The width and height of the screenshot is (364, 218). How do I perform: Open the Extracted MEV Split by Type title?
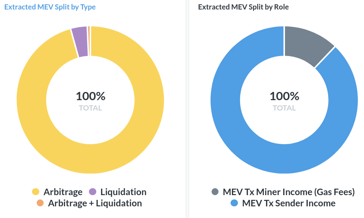click(50, 7)
